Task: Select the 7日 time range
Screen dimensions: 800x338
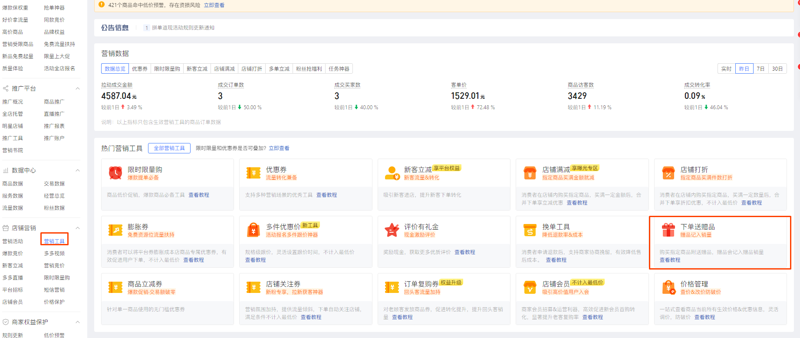Action: pyautogui.click(x=760, y=69)
